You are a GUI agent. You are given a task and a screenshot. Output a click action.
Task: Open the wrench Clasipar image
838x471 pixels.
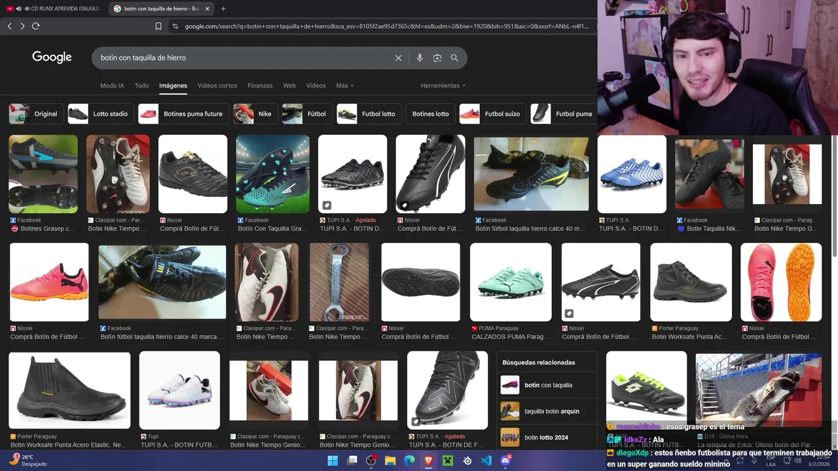[x=339, y=282]
